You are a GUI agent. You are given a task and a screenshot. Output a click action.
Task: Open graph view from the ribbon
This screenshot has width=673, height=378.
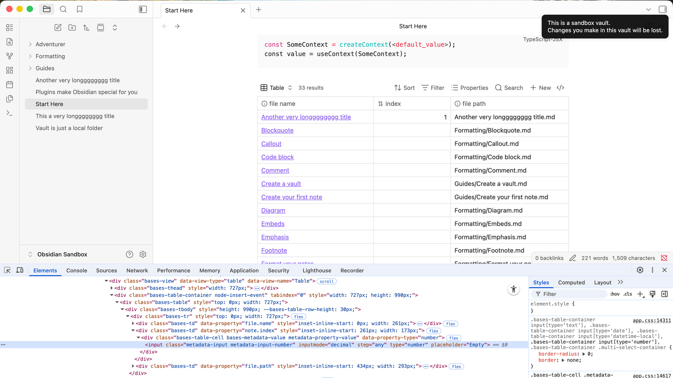9,56
